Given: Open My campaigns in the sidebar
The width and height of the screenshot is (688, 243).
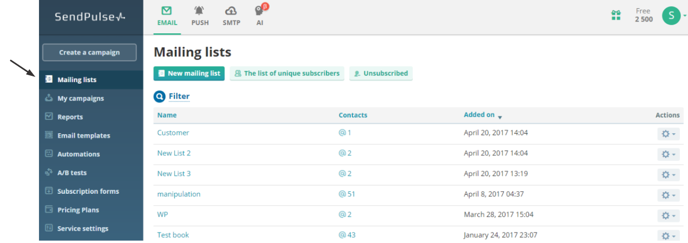Looking at the screenshot, I should [80, 98].
